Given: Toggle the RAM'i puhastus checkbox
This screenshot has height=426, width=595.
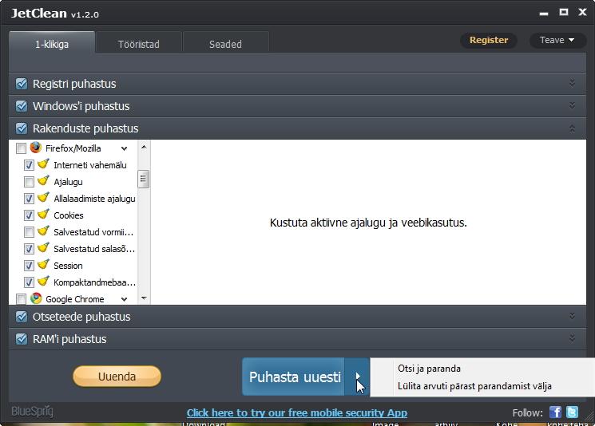Looking at the screenshot, I should click(22, 339).
